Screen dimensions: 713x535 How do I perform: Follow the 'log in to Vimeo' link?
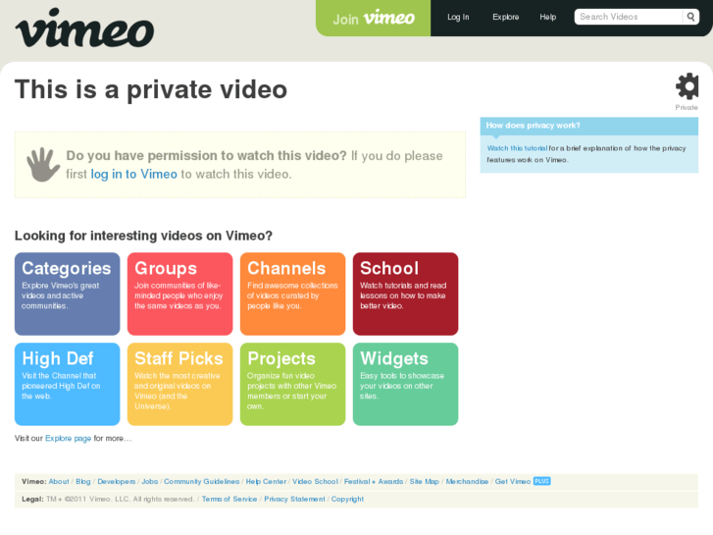[x=133, y=174]
